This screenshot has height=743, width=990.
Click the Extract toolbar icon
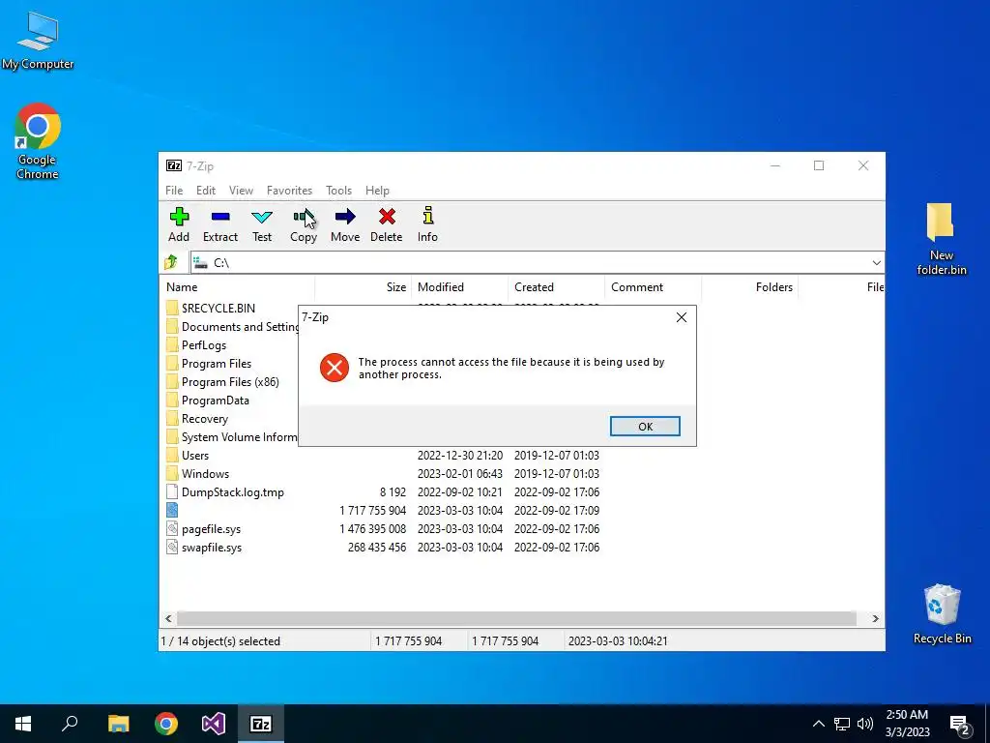coord(220,218)
